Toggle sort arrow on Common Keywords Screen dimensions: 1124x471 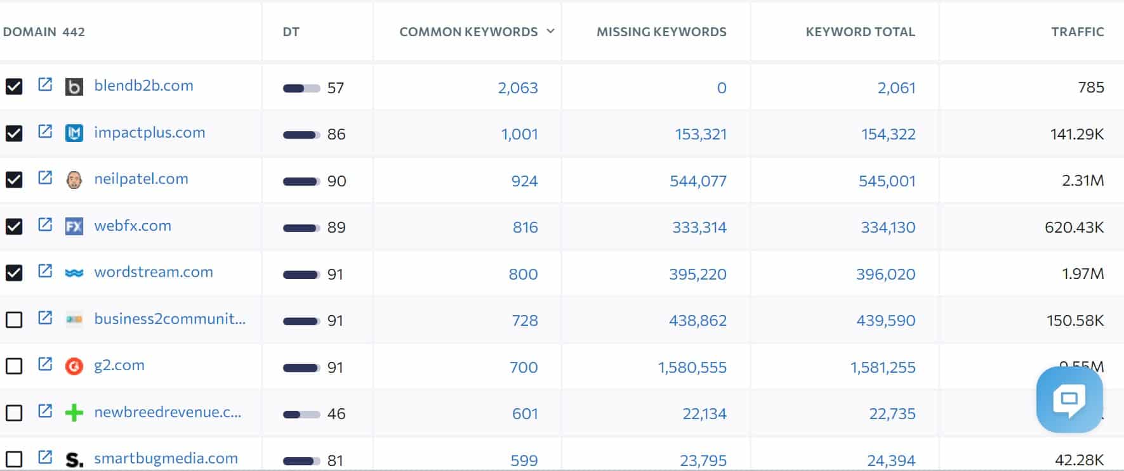coord(550,31)
